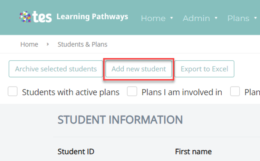260x161 pixels.
Task: Click the First name column header
Action: (193, 152)
